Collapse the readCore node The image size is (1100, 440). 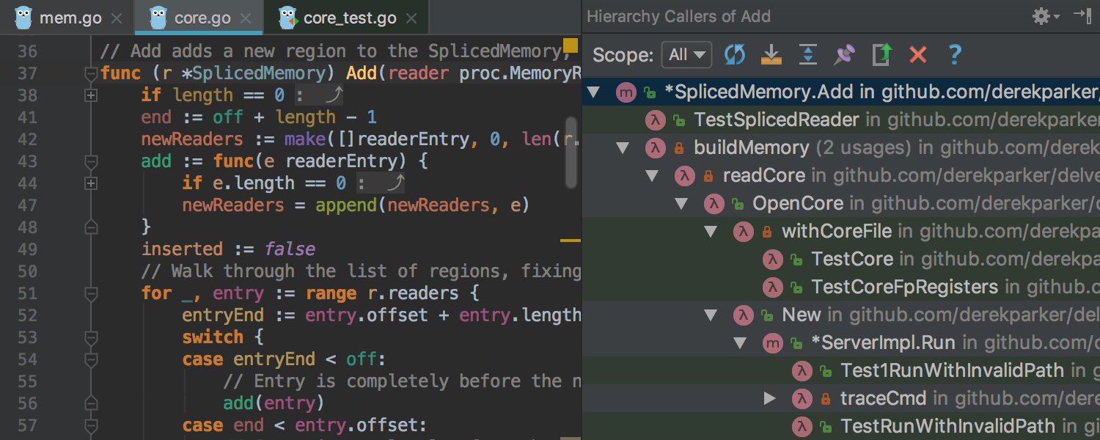point(652,176)
